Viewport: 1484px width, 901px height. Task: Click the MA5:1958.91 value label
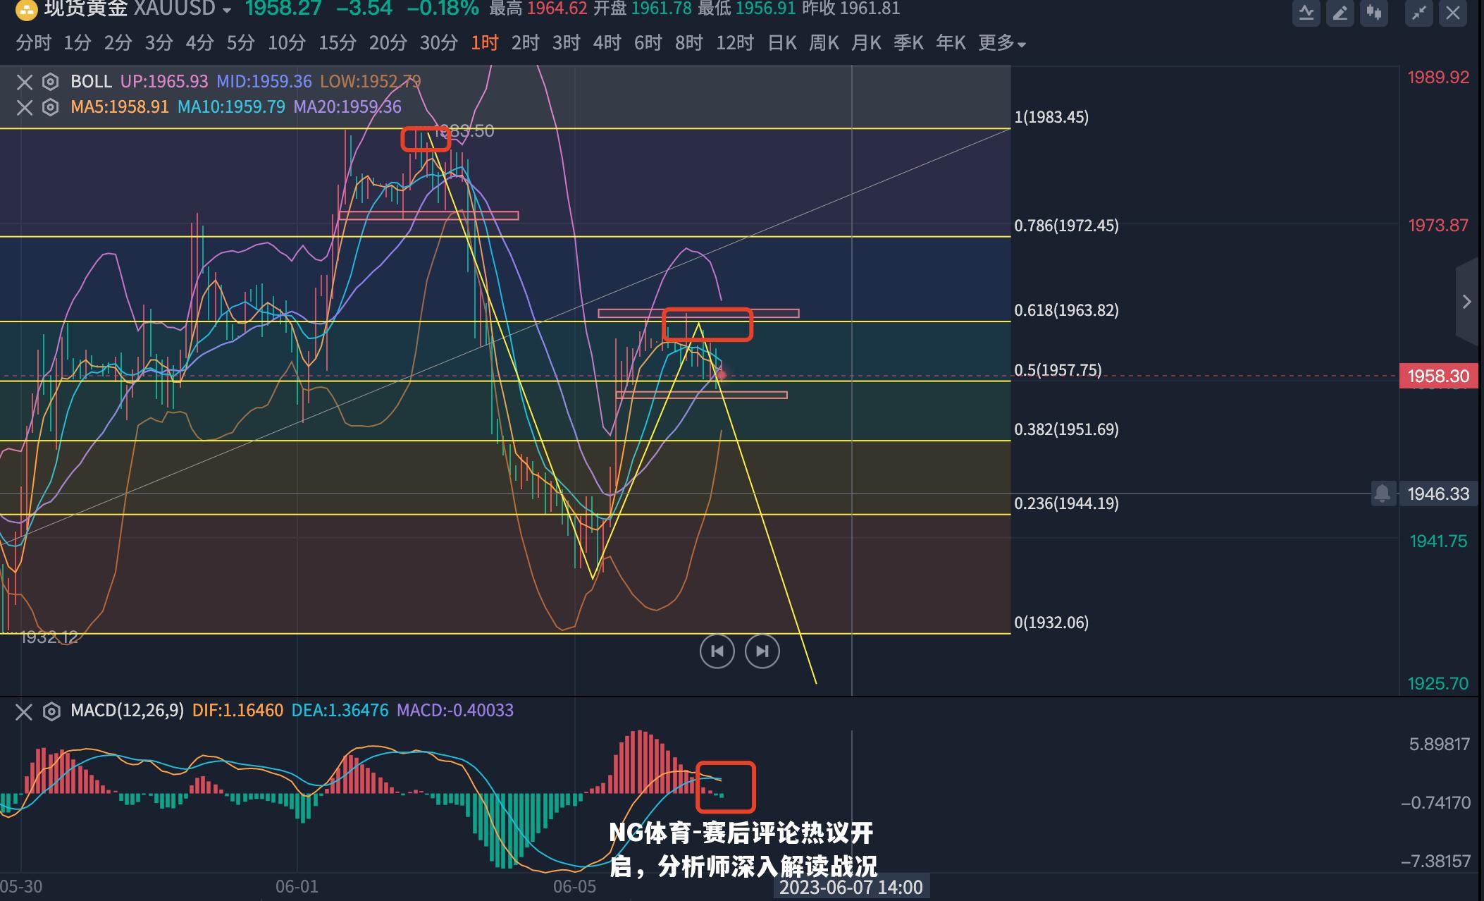(x=120, y=107)
